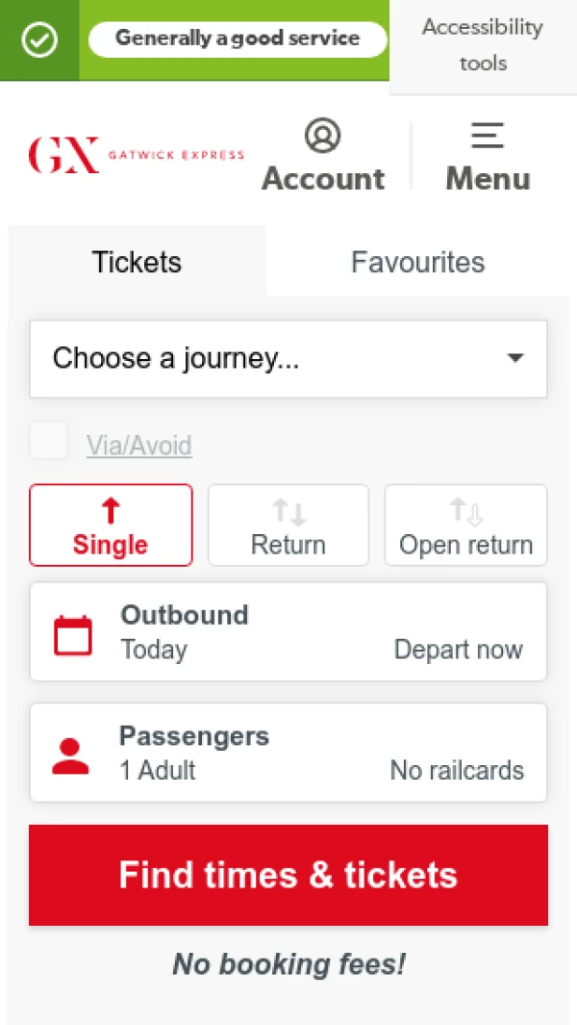577x1025 pixels.
Task: Switch to the Favourites tab
Action: [417, 262]
